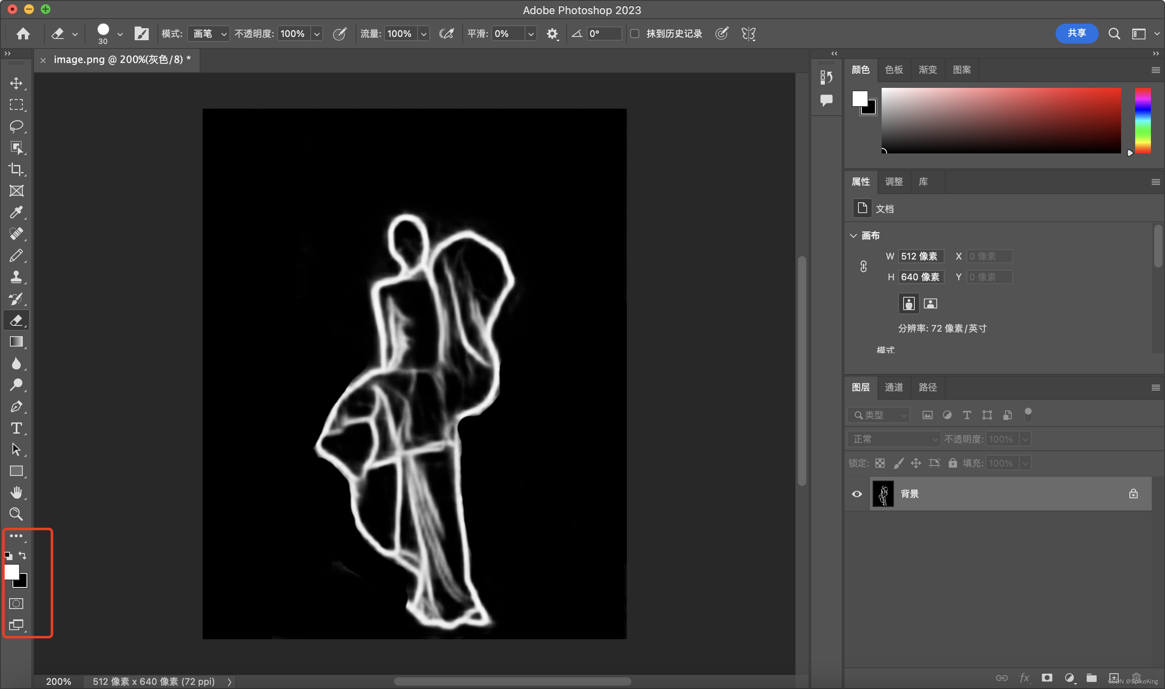Select the Zoom tool in toolbar
This screenshot has height=689, width=1165.
tap(16, 514)
